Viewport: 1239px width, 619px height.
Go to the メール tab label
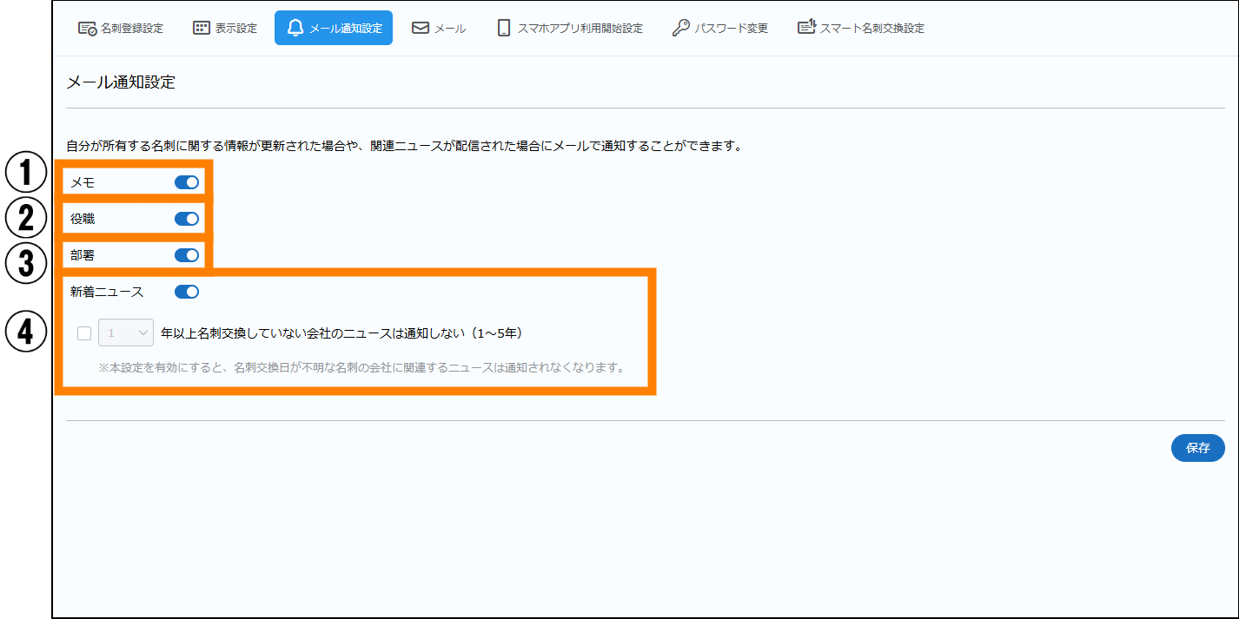(x=450, y=28)
